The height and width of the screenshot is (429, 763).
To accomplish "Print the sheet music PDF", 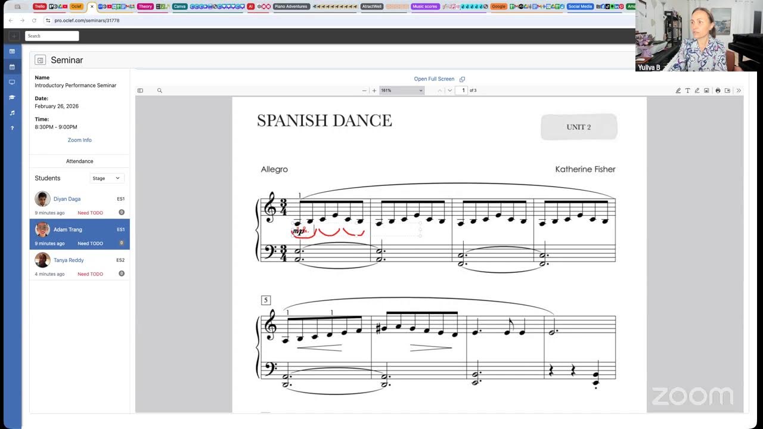I will [x=718, y=91].
